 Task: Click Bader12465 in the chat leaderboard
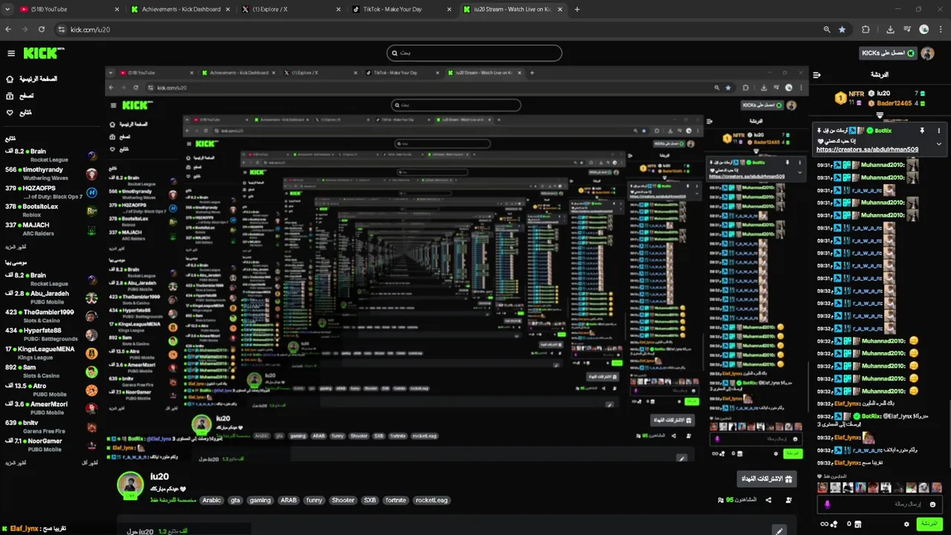(894, 103)
